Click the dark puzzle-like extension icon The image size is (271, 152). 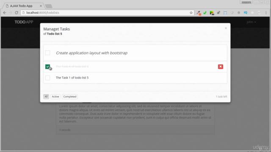(x=218, y=13)
